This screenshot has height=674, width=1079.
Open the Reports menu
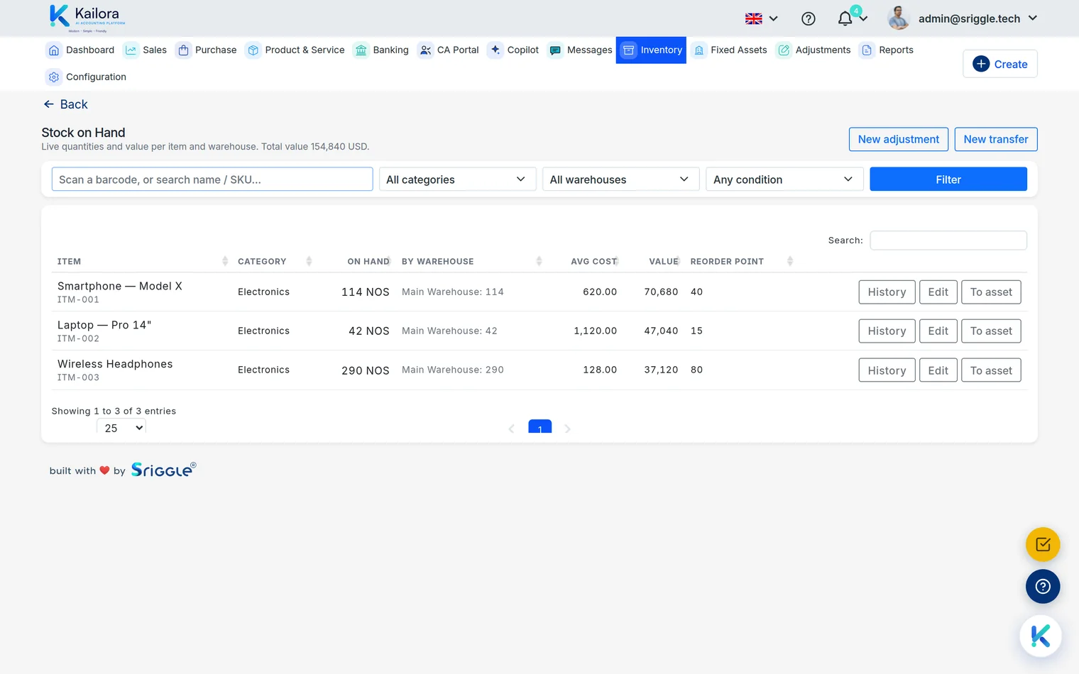tap(887, 50)
